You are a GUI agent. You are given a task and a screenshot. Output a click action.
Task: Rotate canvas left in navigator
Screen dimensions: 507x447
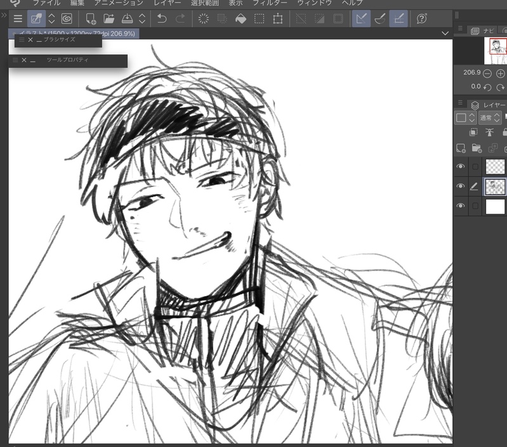(x=487, y=87)
